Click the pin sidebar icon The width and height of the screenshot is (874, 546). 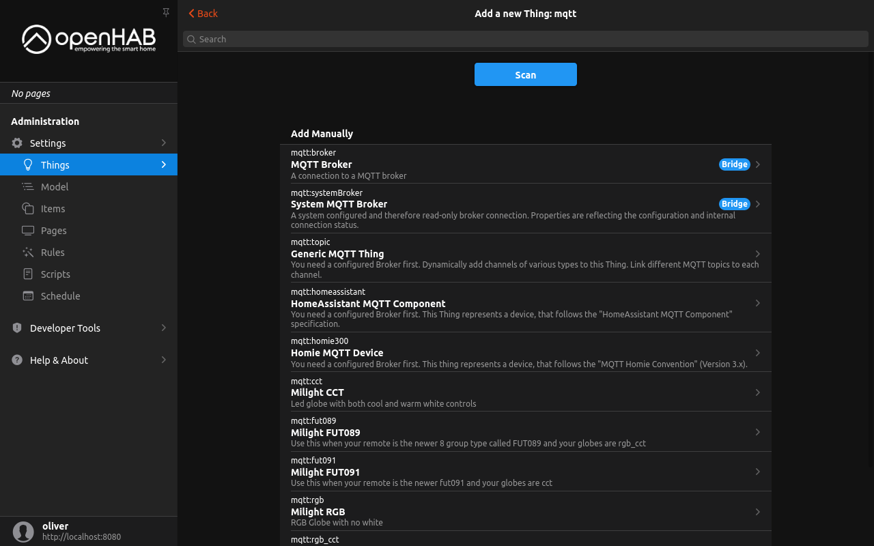166,12
